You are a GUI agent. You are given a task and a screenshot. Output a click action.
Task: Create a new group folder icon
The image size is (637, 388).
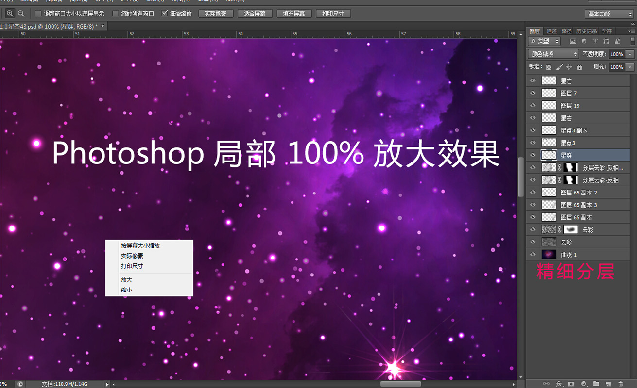click(596, 384)
